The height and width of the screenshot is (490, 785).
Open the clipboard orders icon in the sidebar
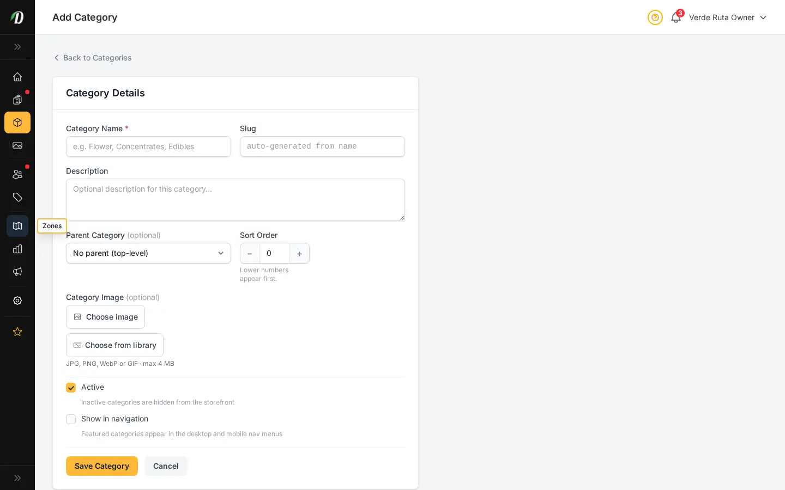point(17,100)
